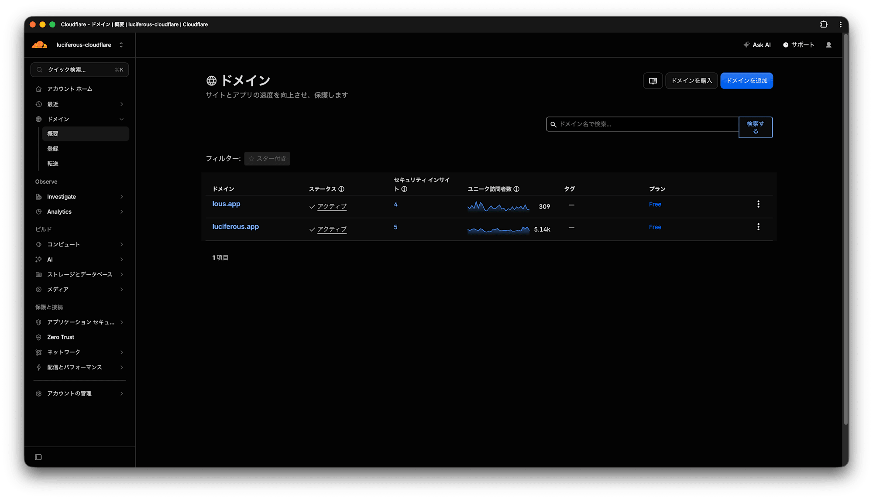Screen dimensions: 873x499
Task: Click the clock icon for 最近
Action: 39,104
